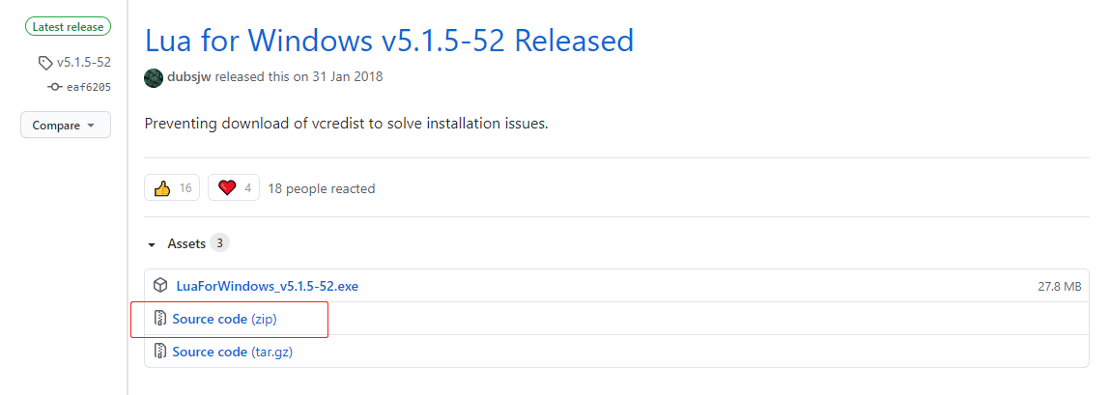
Task: Click the tag icon beside v5.1.5-52
Action: tap(45, 63)
